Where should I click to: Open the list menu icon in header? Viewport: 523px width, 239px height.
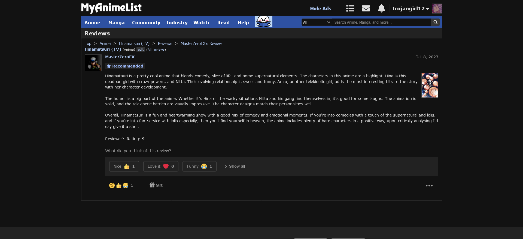(x=350, y=8)
